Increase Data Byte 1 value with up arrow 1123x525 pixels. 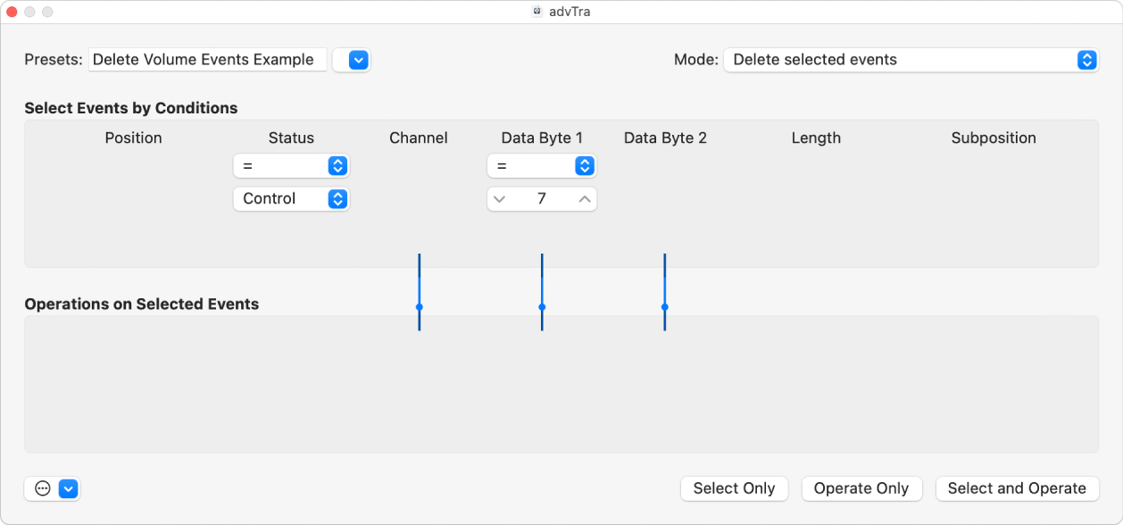coord(584,199)
